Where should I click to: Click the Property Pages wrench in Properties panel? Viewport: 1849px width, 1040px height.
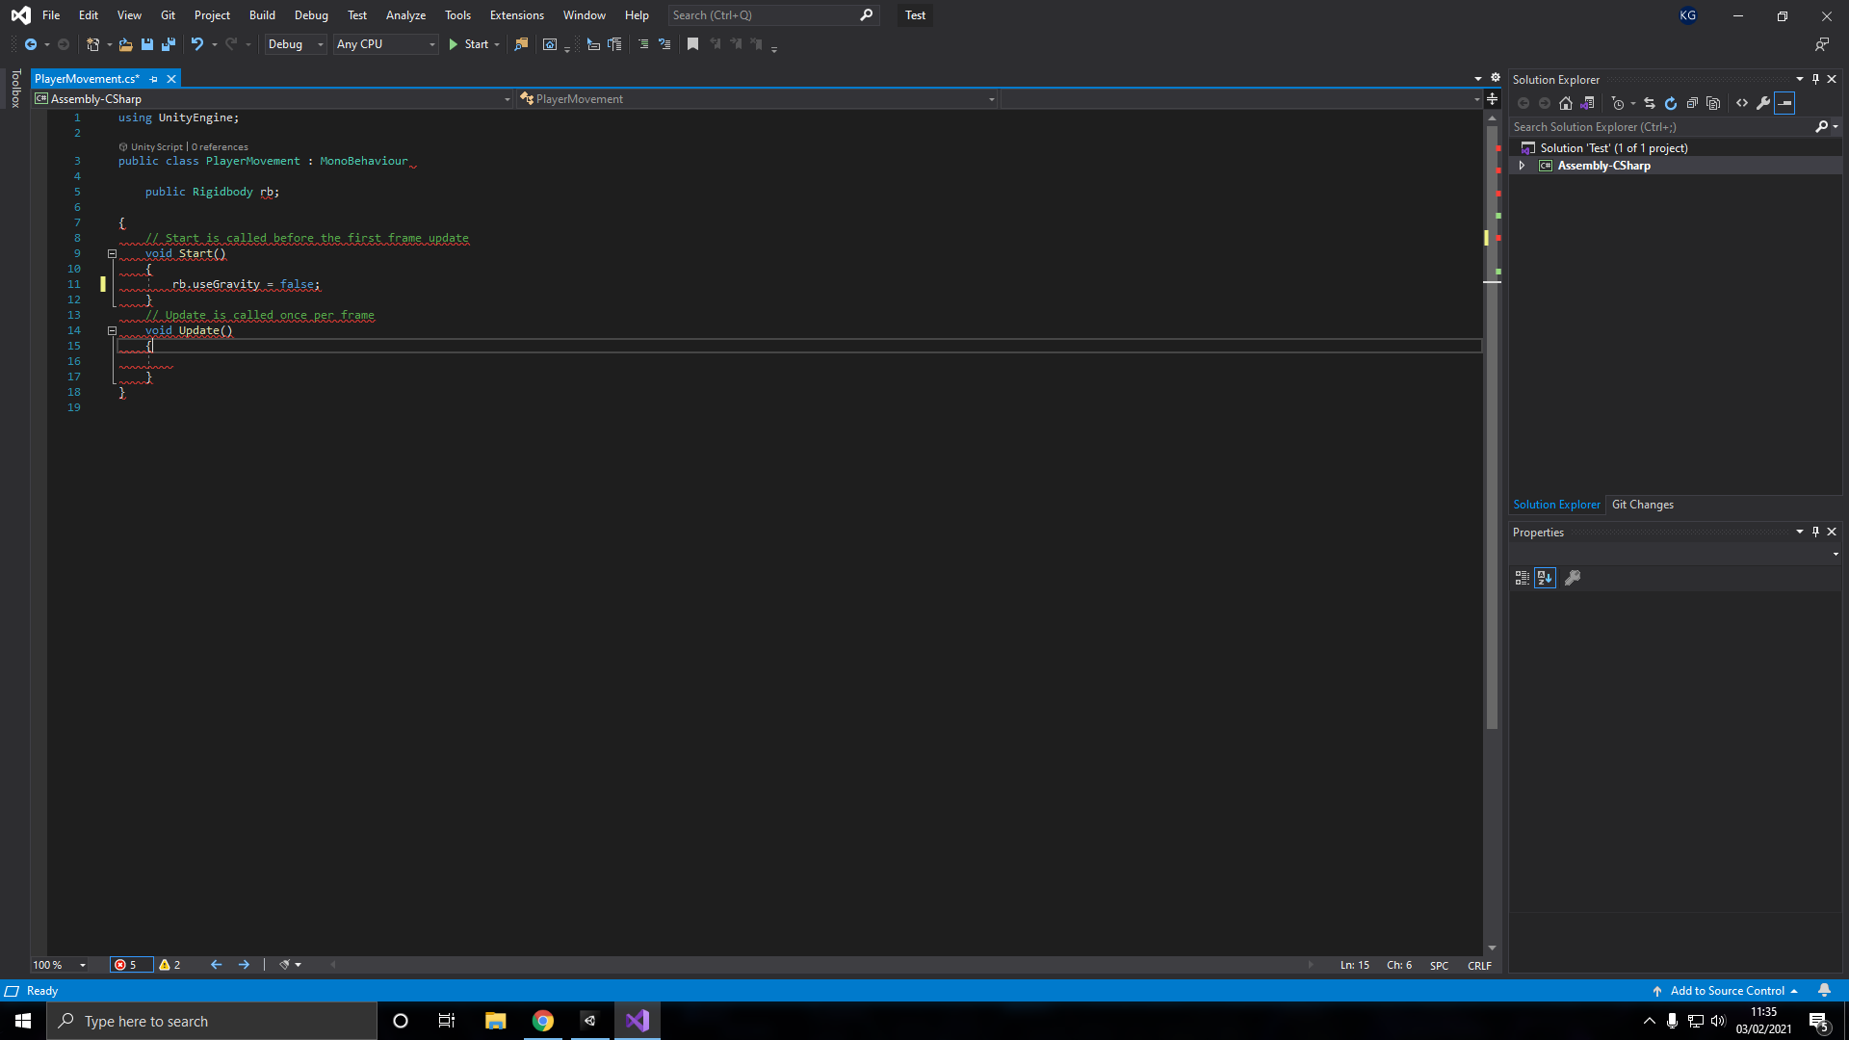pos(1573,578)
